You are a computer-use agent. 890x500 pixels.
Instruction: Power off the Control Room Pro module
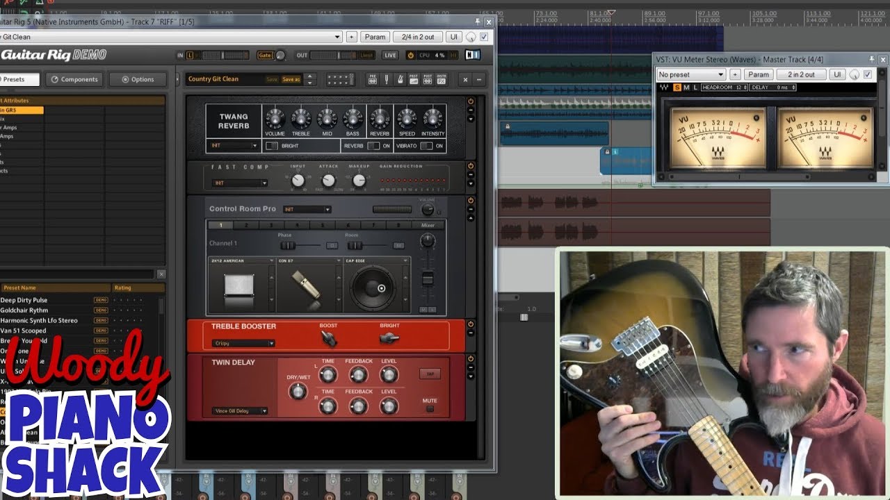point(471,201)
